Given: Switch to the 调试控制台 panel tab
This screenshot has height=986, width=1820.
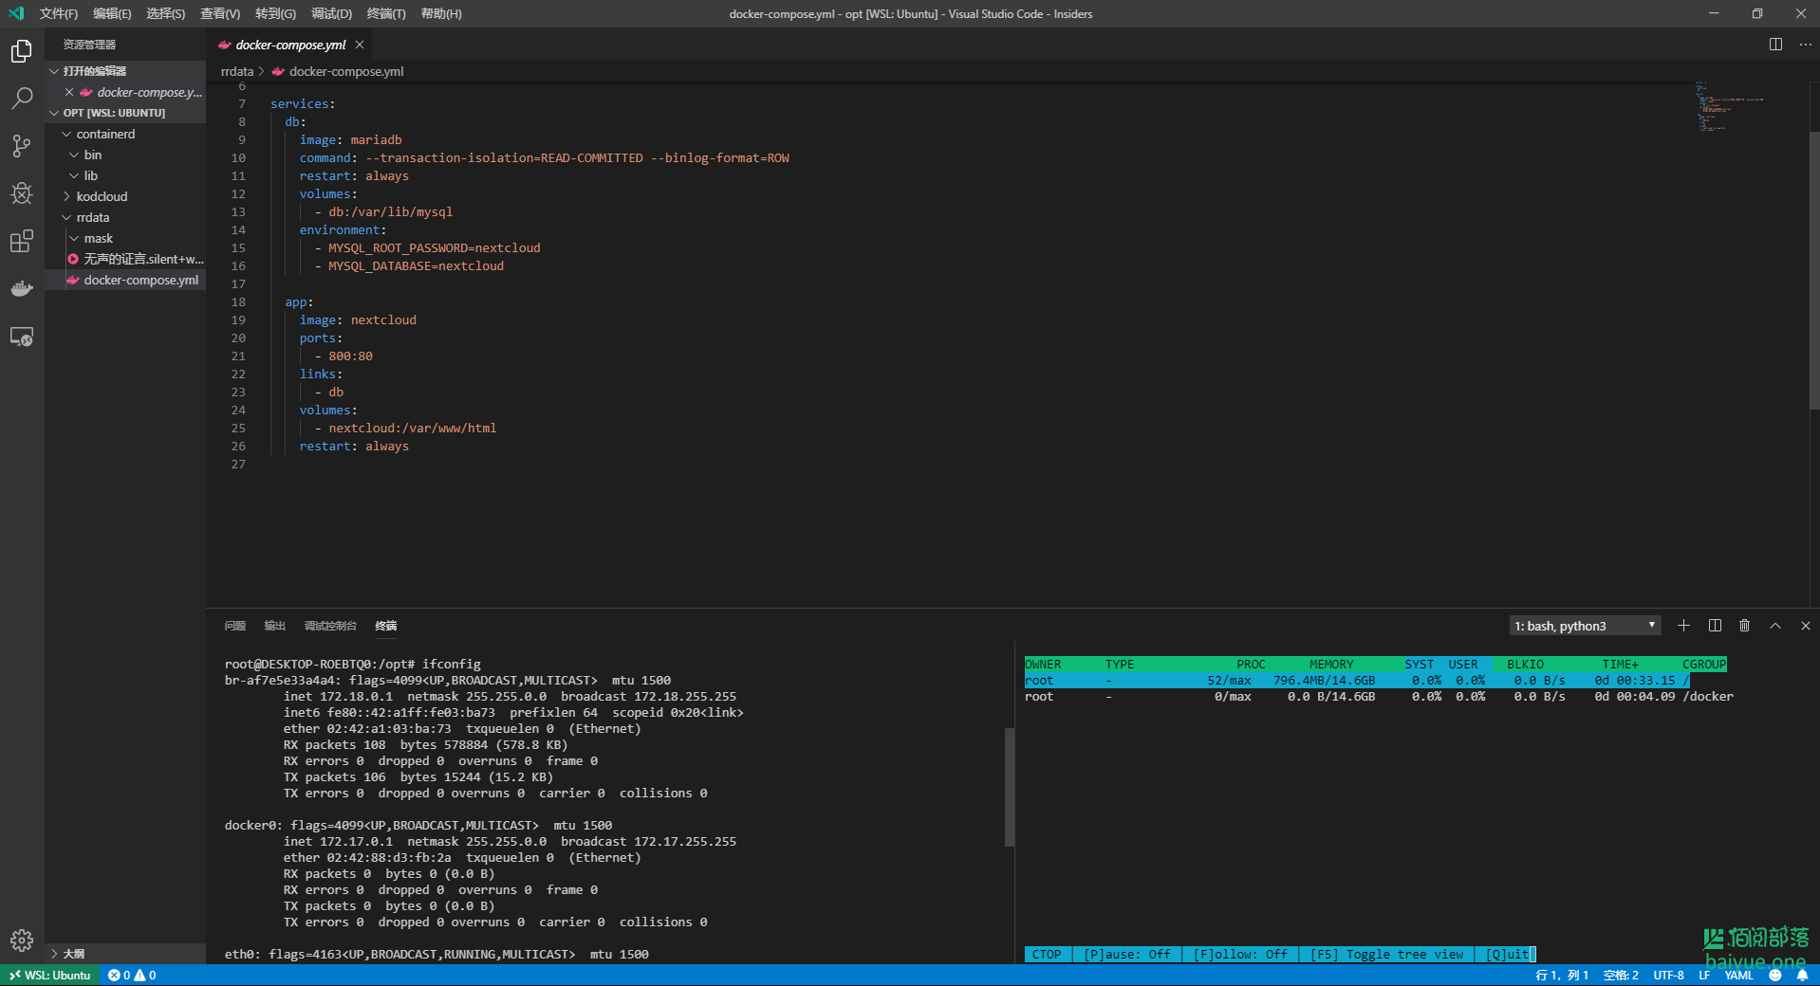Looking at the screenshot, I should tap(330, 626).
